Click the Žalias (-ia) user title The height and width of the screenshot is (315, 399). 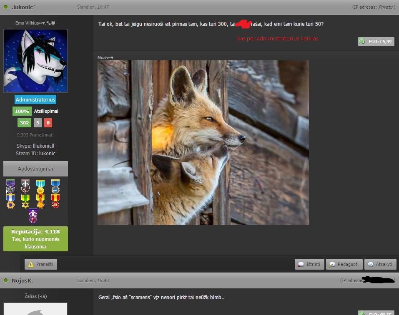(x=35, y=296)
